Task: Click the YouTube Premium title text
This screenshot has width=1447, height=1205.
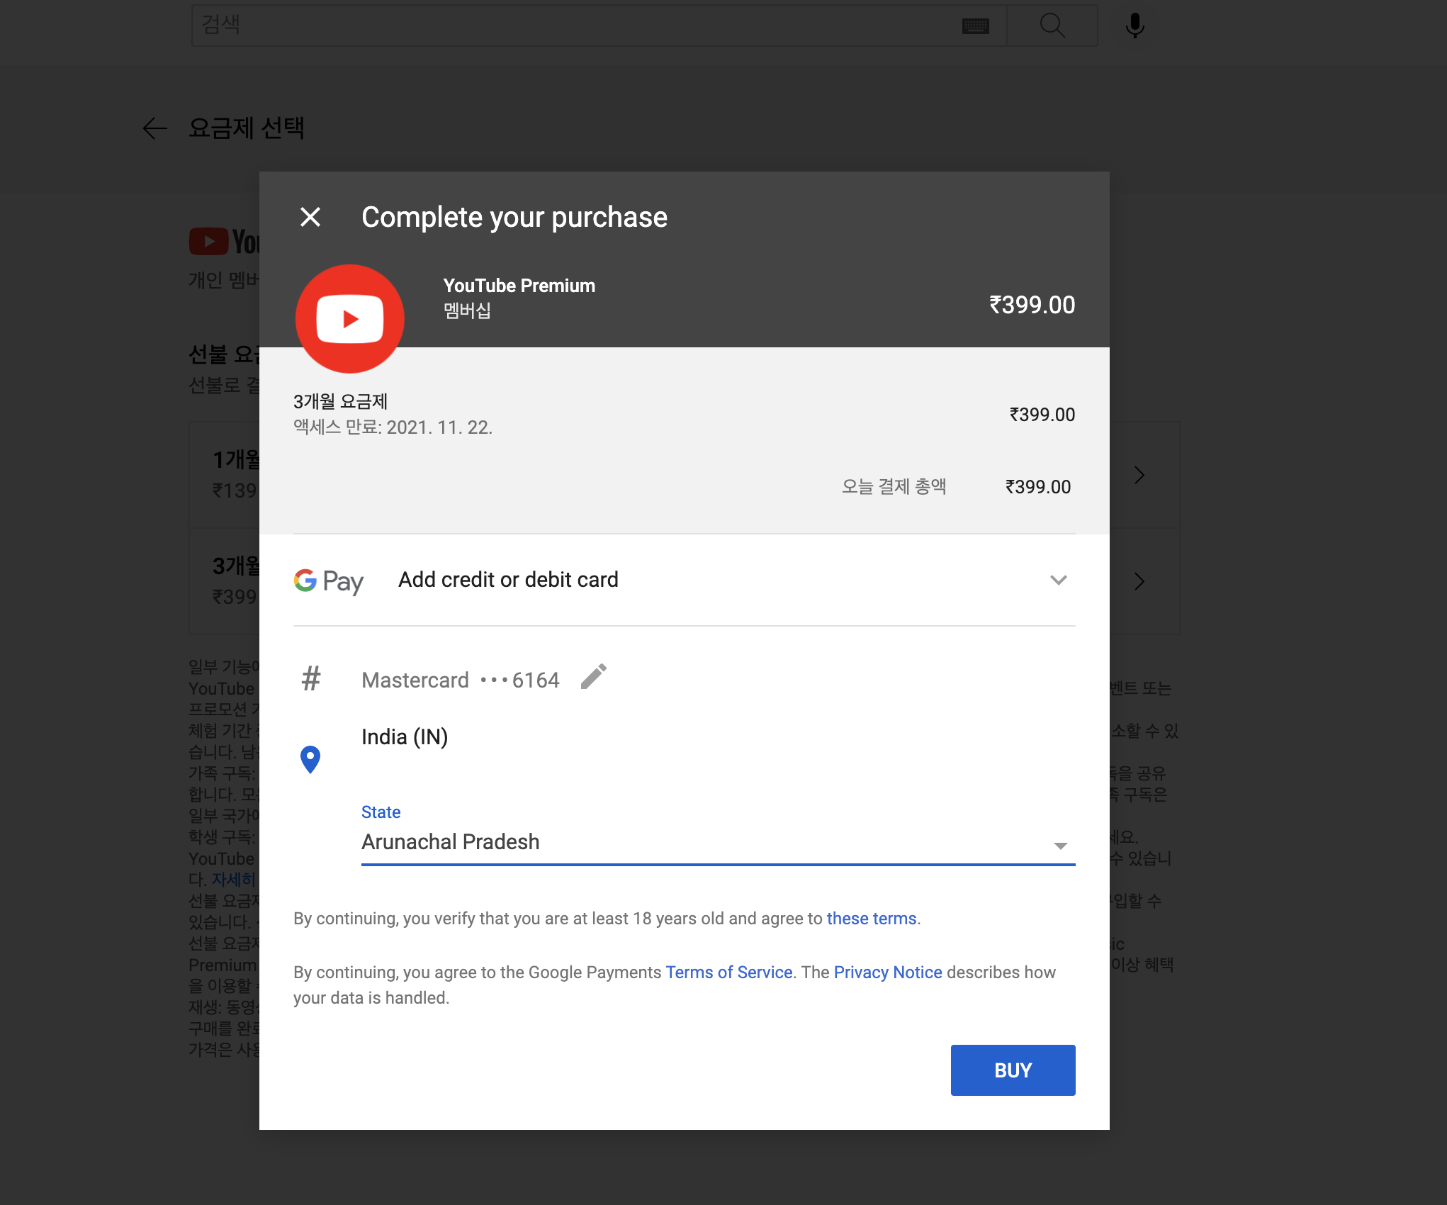Action: click(x=519, y=286)
